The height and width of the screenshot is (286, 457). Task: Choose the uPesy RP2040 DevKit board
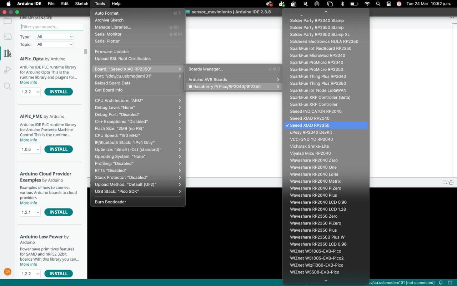coord(326,132)
